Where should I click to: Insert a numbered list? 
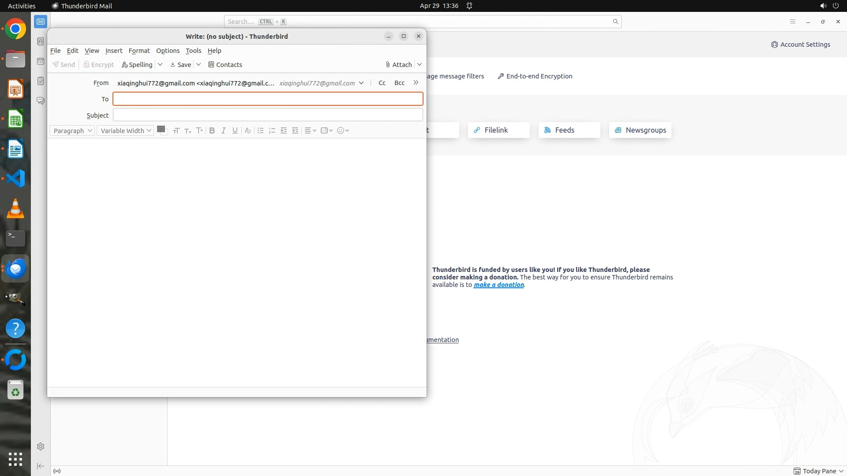tap(272, 130)
